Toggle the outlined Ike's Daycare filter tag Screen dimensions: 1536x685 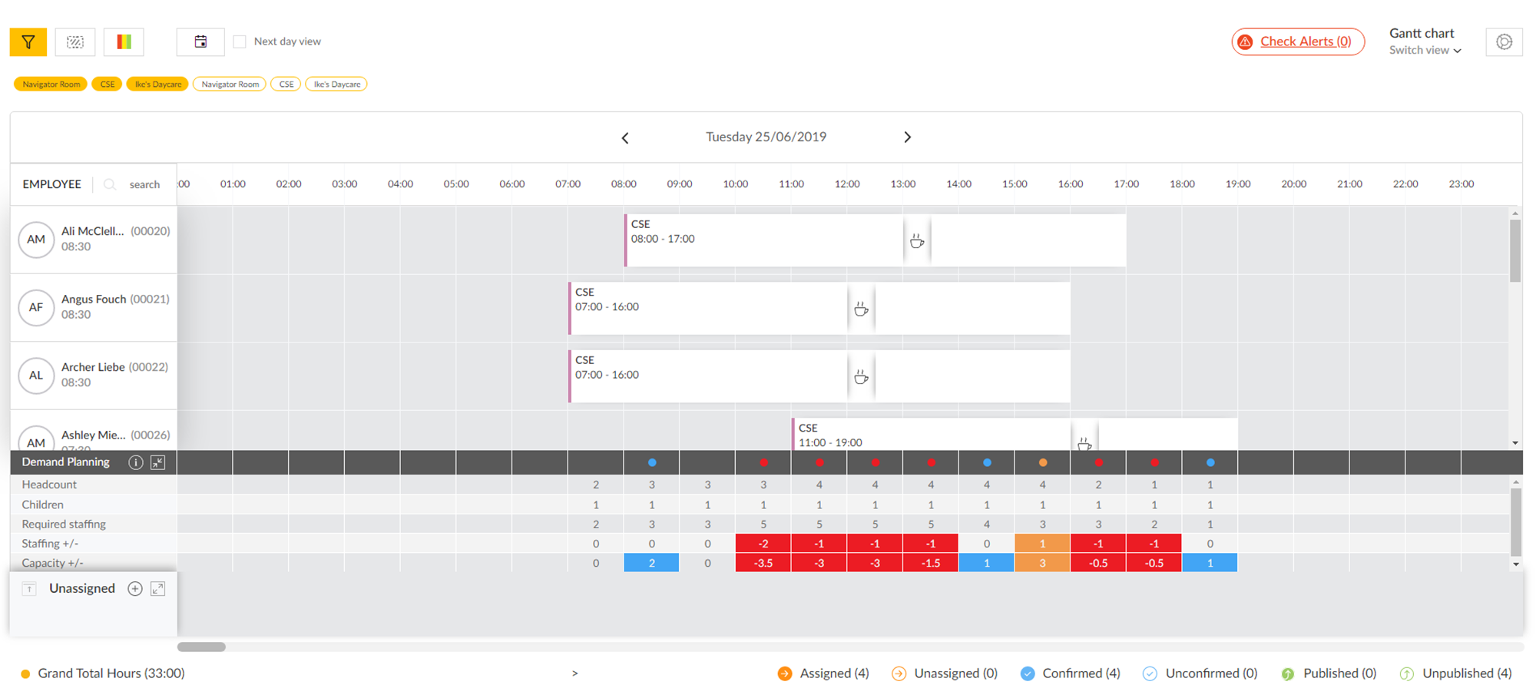[336, 84]
